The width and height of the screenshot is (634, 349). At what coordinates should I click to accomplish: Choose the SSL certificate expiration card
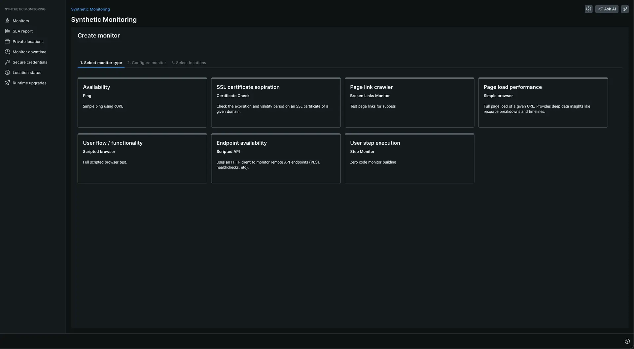pyautogui.click(x=276, y=102)
